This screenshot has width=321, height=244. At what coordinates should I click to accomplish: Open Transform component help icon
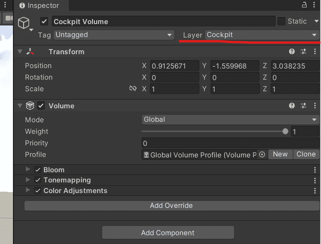click(292, 51)
